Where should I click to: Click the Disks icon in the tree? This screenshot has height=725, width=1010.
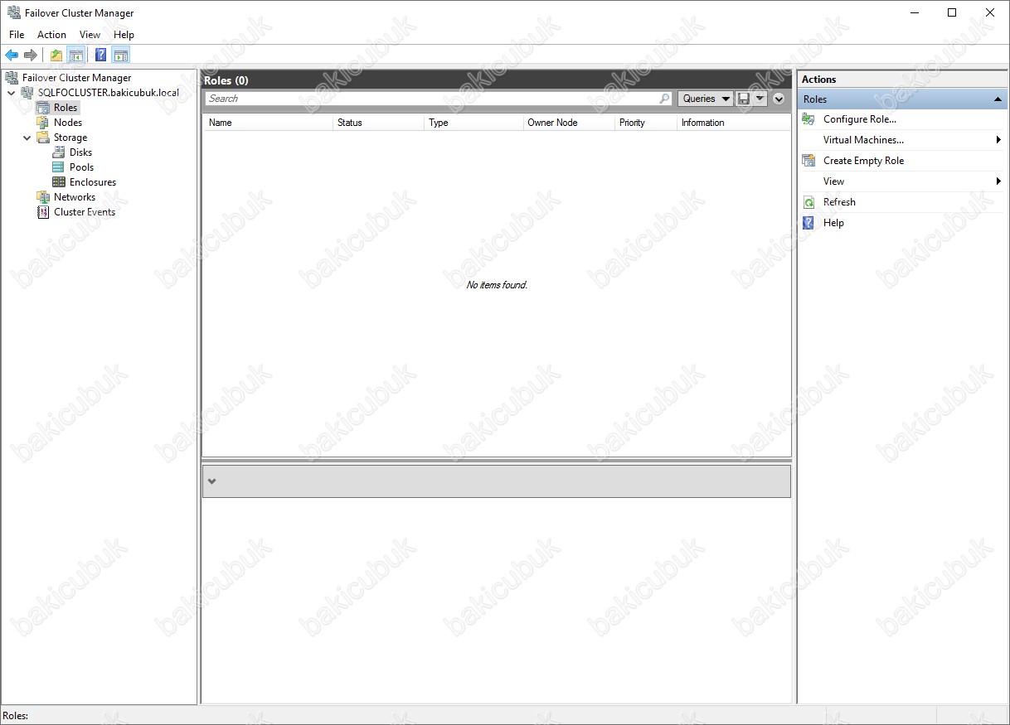point(59,152)
